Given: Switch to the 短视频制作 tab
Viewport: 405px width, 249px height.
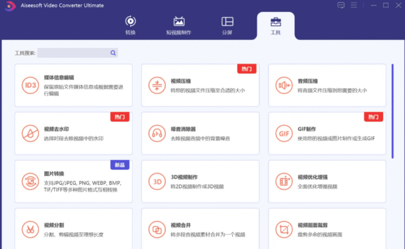Looking at the screenshot, I should click(x=179, y=25).
